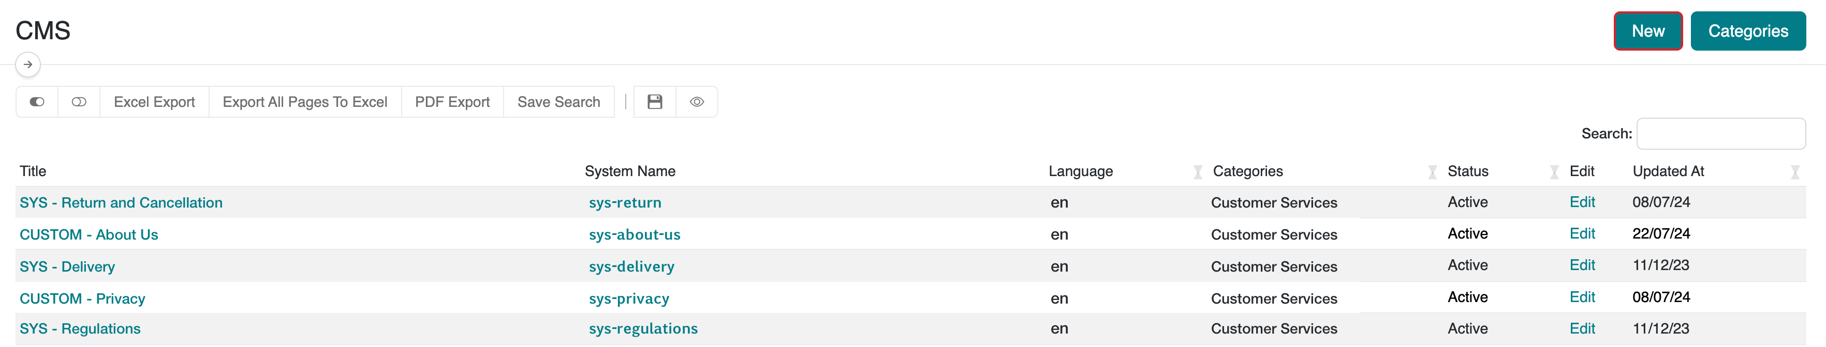This screenshot has height=347, width=1826.
Task: Choose Export All Pages To Excel
Action: [305, 102]
